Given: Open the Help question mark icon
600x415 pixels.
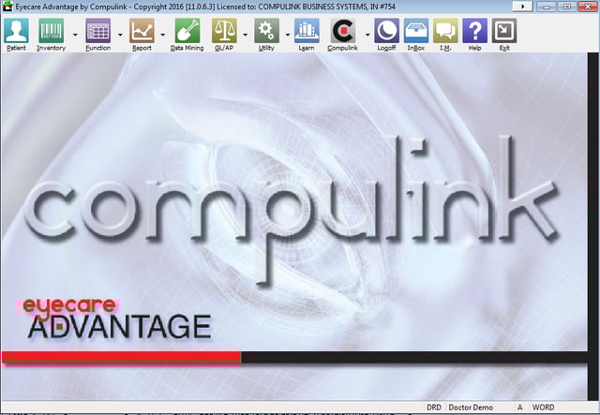Looking at the screenshot, I should (475, 31).
